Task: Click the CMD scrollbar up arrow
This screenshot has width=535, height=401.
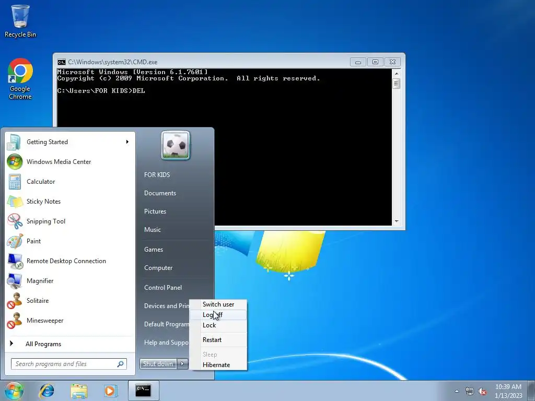Action: click(x=396, y=73)
